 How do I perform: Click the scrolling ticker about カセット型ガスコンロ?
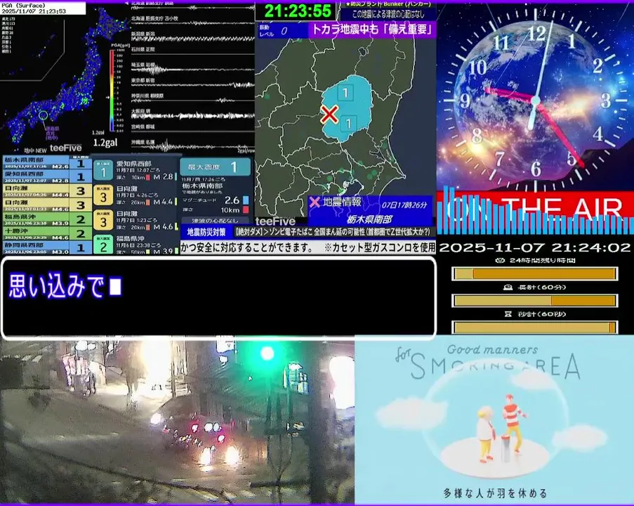(308, 247)
